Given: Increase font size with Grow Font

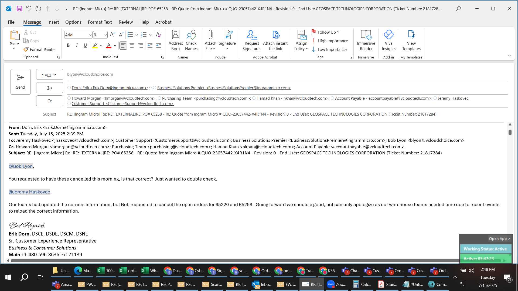Looking at the screenshot, I should pyautogui.click(x=112, y=35).
